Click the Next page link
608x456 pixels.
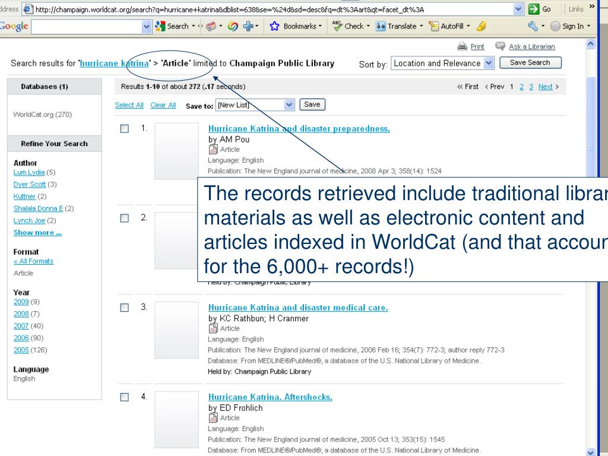coord(545,87)
